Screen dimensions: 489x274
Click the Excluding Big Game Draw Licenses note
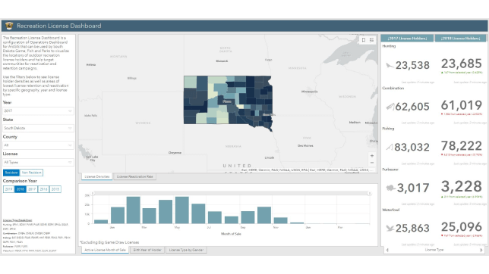(109, 242)
